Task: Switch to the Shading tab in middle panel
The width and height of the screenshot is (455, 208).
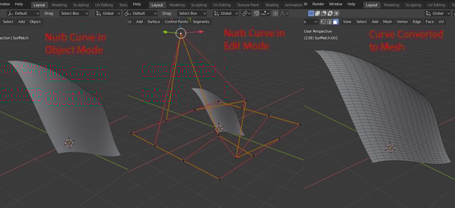Action: point(271,5)
